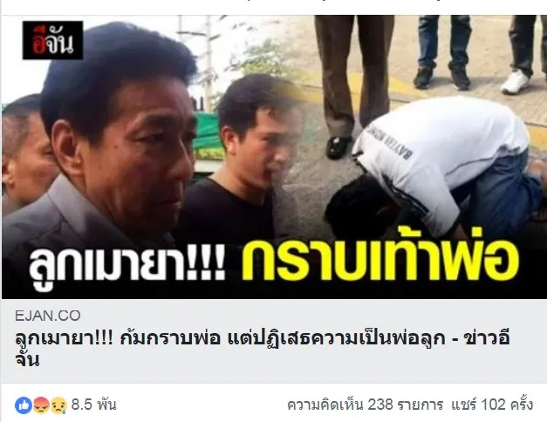This screenshot has height=422, width=547.
Task: Click the khaki uniform trousers in photo
Action: pyautogui.click(x=353, y=70)
